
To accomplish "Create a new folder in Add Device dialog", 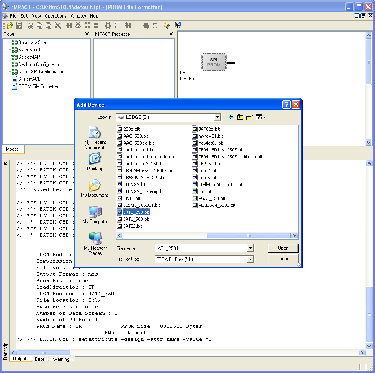I will pyautogui.click(x=250, y=117).
